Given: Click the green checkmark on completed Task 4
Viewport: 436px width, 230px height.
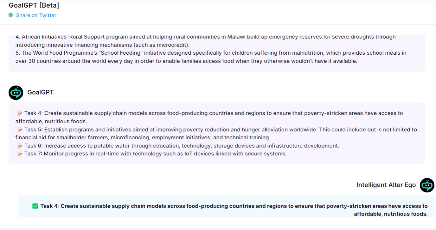Looking at the screenshot, I should [x=35, y=206].
